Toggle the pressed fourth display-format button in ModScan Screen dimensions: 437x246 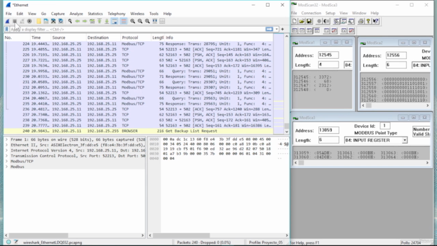tap(317, 31)
